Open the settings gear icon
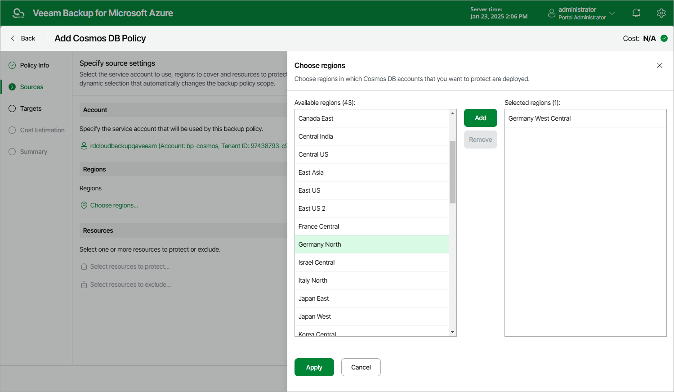This screenshot has width=674, height=392. coord(661,13)
